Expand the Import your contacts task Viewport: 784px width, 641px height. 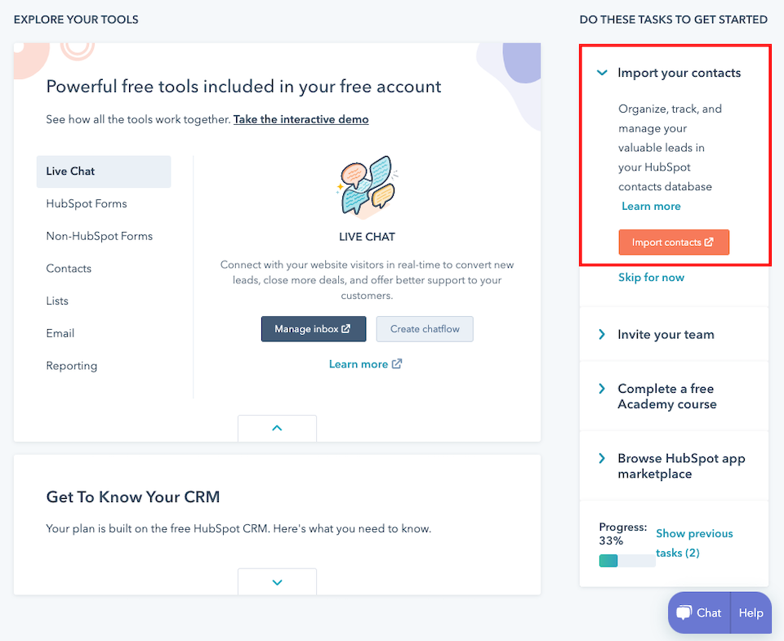click(x=602, y=73)
